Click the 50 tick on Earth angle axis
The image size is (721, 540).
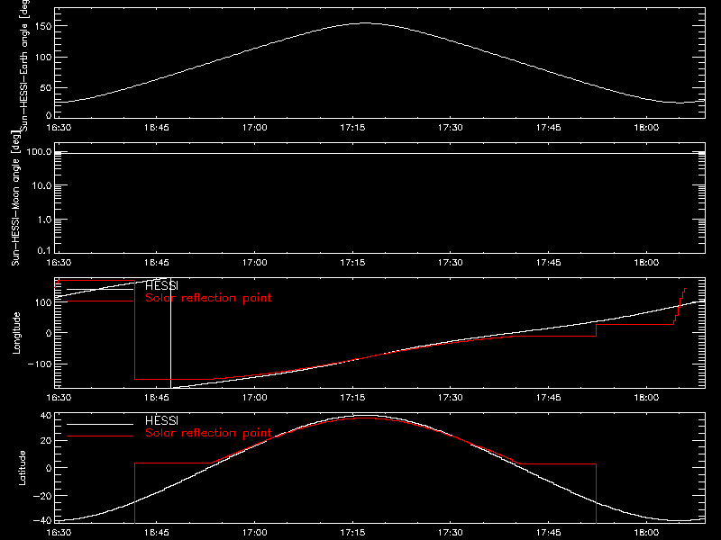[46, 87]
